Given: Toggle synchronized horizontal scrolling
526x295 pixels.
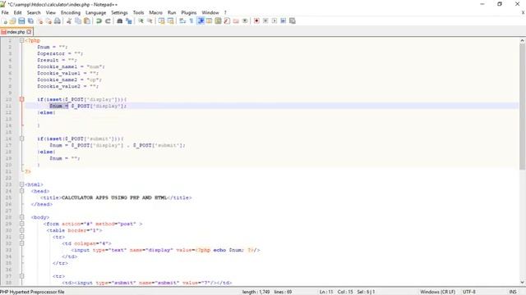Looking at the screenshot, I should [170, 21].
